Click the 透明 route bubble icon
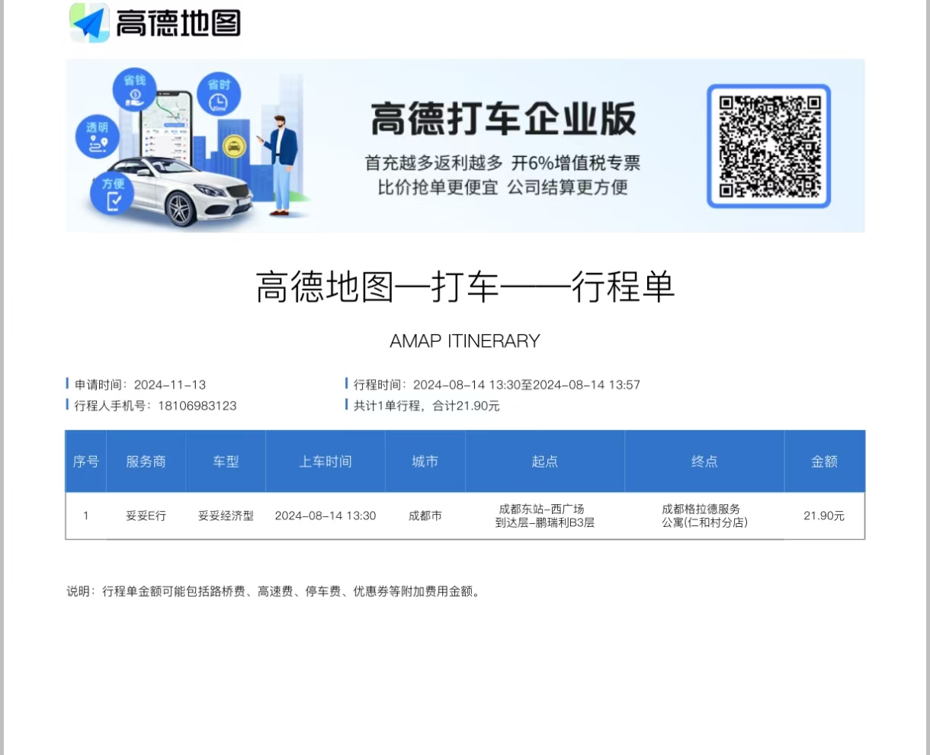Image resolution: width=930 pixels, height=755 pixels. point(97,137)
